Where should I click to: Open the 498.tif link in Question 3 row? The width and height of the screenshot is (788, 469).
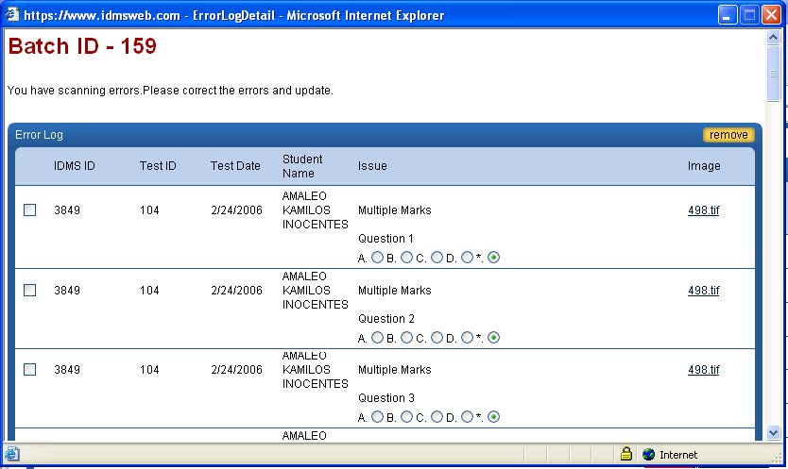point(703,370)
